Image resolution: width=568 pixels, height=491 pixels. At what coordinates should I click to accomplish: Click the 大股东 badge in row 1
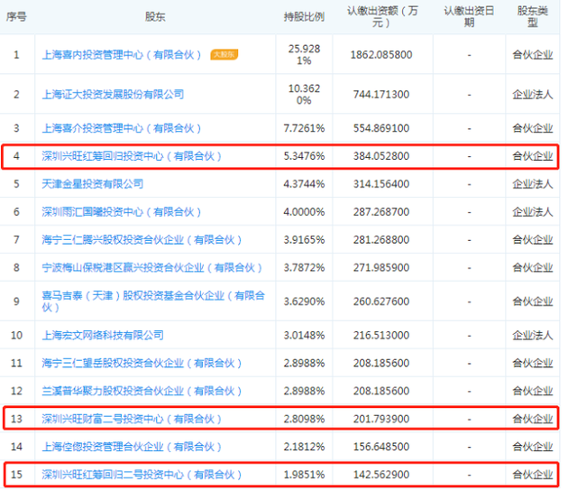click(x=224, y=54)
